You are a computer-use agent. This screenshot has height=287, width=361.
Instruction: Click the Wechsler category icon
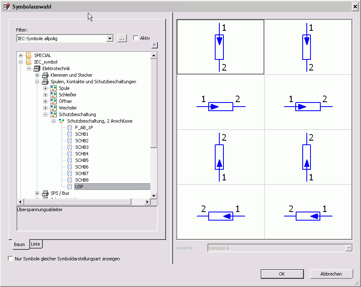(x=53, y=108)
